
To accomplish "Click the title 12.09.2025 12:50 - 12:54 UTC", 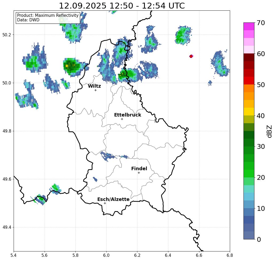I will (122, 6).
